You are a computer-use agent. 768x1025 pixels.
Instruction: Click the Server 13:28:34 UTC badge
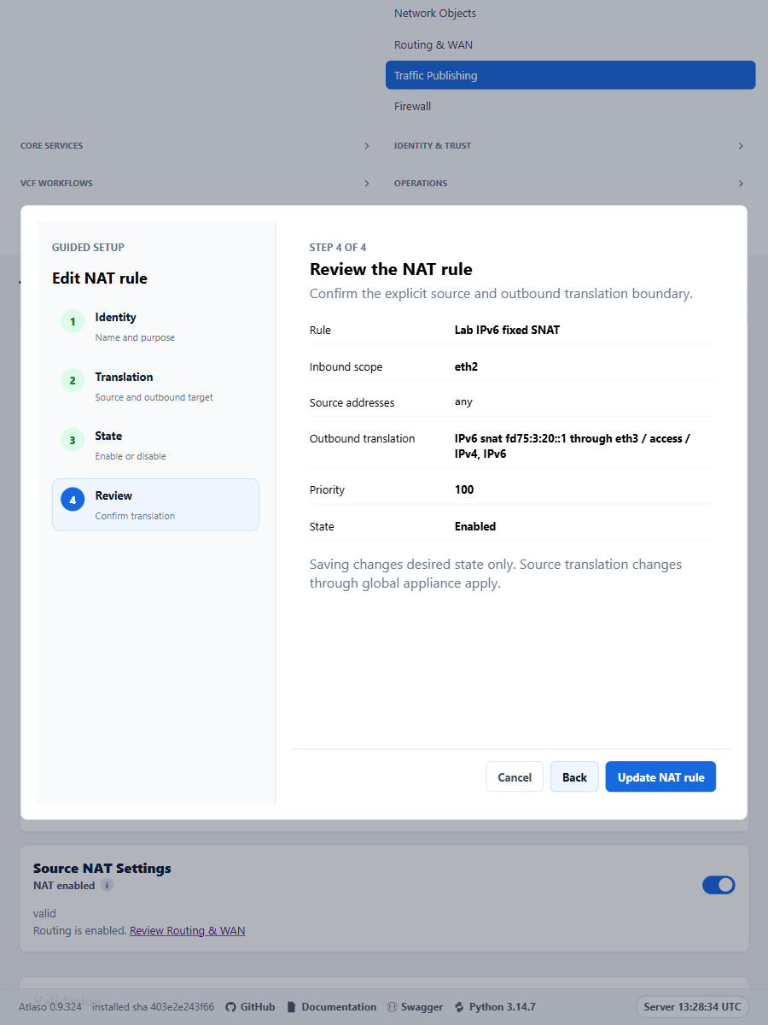[x=693, y=1007]
